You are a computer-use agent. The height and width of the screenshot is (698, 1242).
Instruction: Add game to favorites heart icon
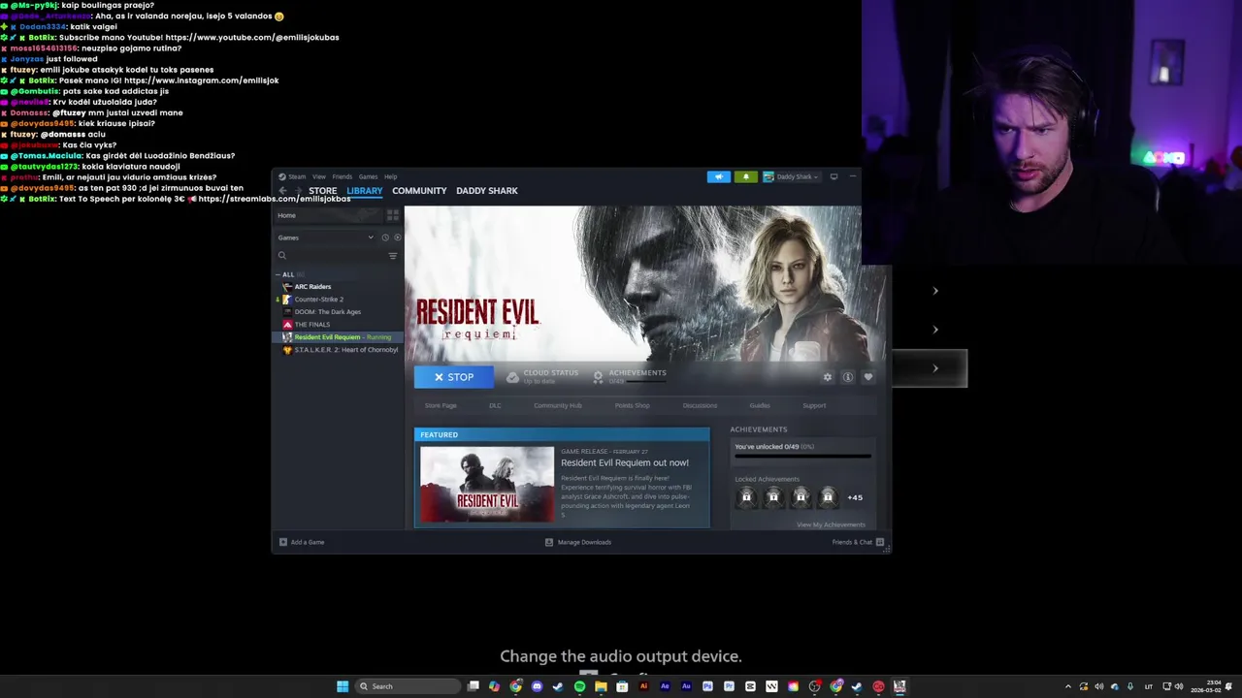868,377
